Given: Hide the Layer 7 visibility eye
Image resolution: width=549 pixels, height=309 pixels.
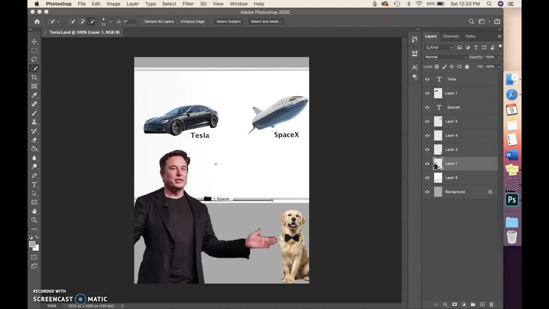Looking at the screenshot, I should click(427, 93).
